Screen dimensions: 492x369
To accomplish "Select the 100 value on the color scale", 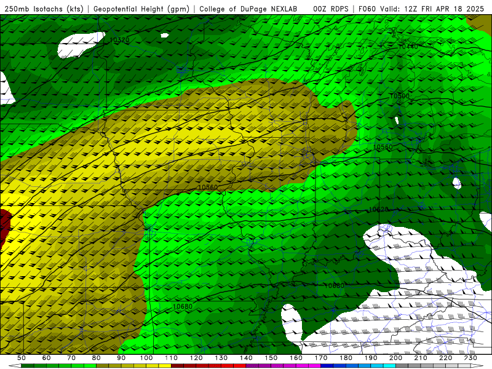I will tap(146, 358).
